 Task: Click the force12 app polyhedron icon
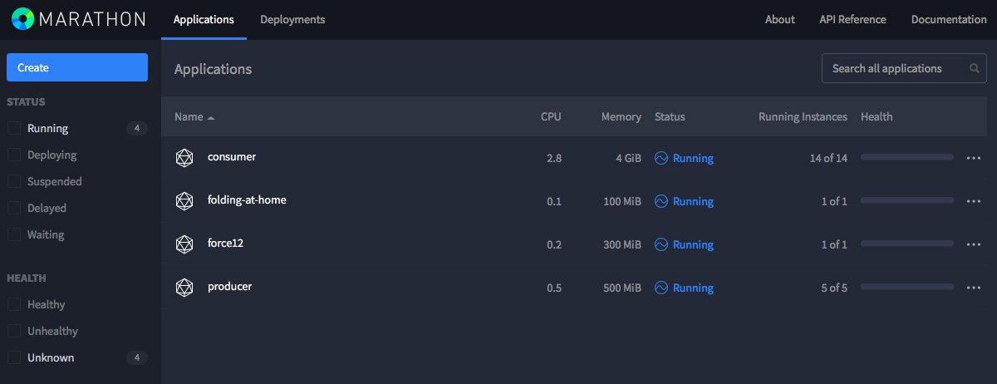pyautogui.click(x=184, y=244)
